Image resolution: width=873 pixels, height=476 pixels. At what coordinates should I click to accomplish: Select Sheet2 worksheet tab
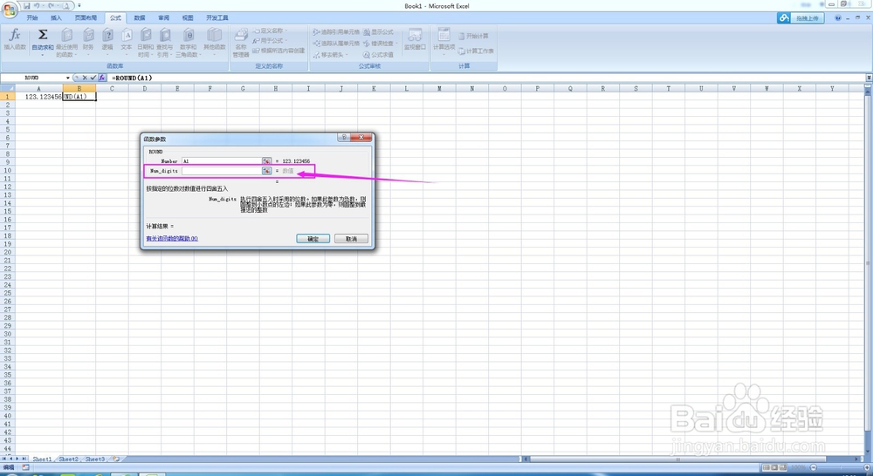68,459
